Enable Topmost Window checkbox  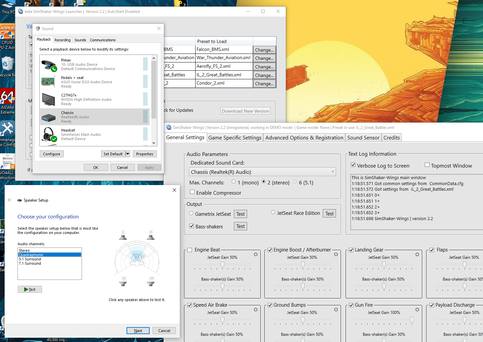click(427, 165)
